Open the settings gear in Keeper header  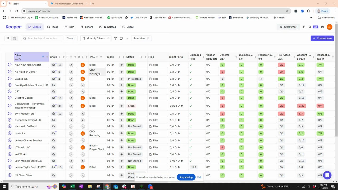[322, 27]
